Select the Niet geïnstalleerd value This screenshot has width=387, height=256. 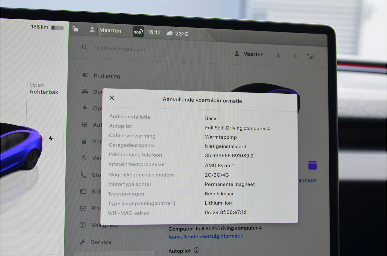226,146
